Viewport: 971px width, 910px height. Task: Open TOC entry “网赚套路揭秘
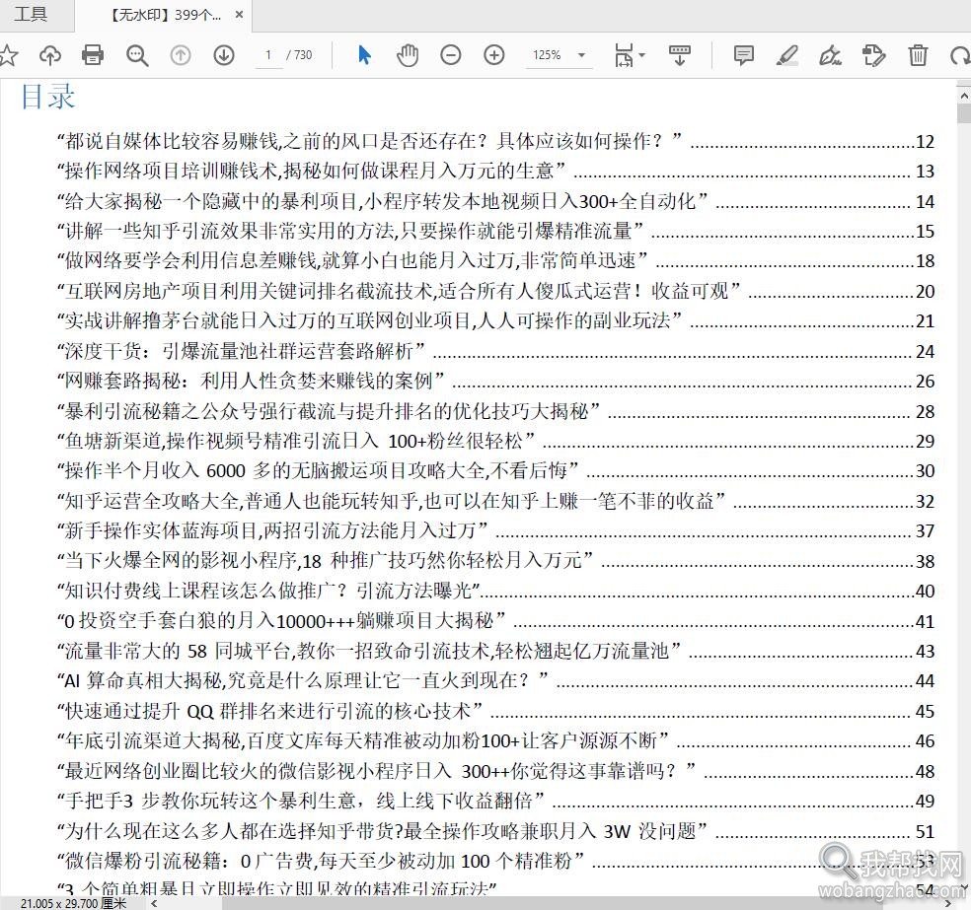coord(495,381)
